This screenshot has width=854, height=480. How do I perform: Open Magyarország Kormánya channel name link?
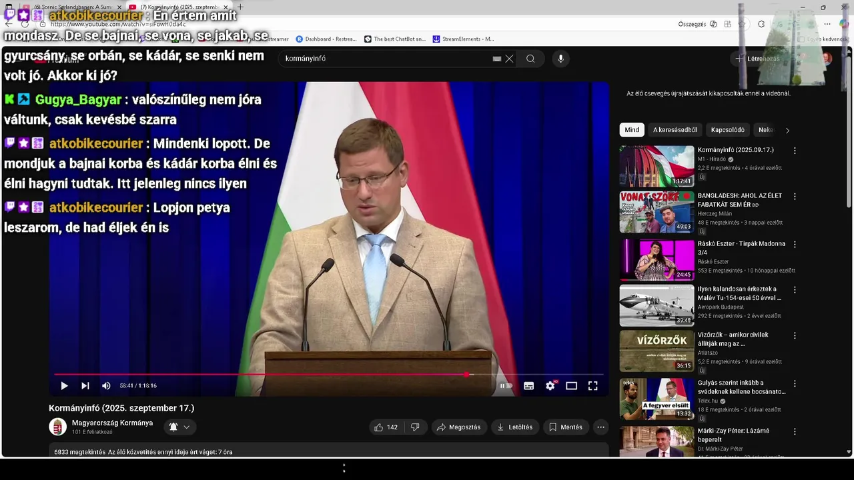(112, 423)
